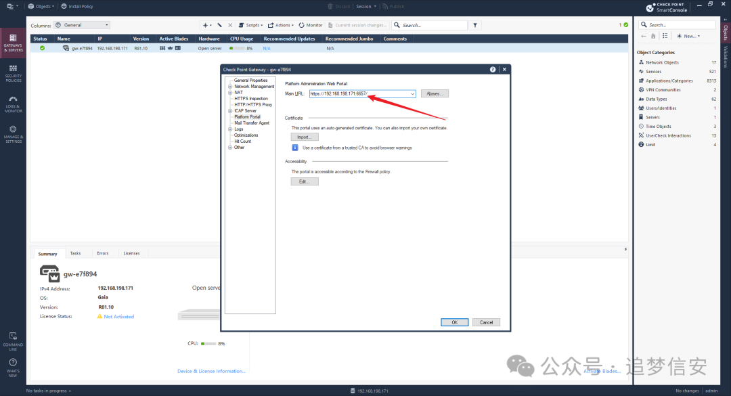The height and width of the screenshot is (396, 731).
Task: Open Device & License Information link
Action: 211,371
